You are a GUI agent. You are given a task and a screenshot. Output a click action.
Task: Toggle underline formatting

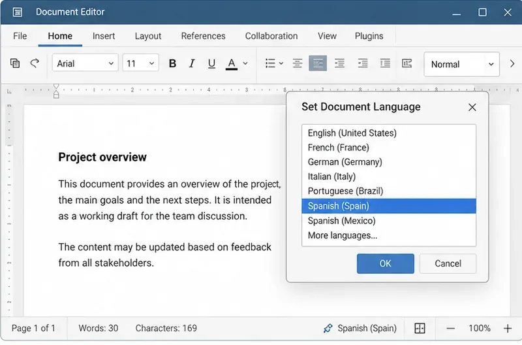tap(211, 63)
